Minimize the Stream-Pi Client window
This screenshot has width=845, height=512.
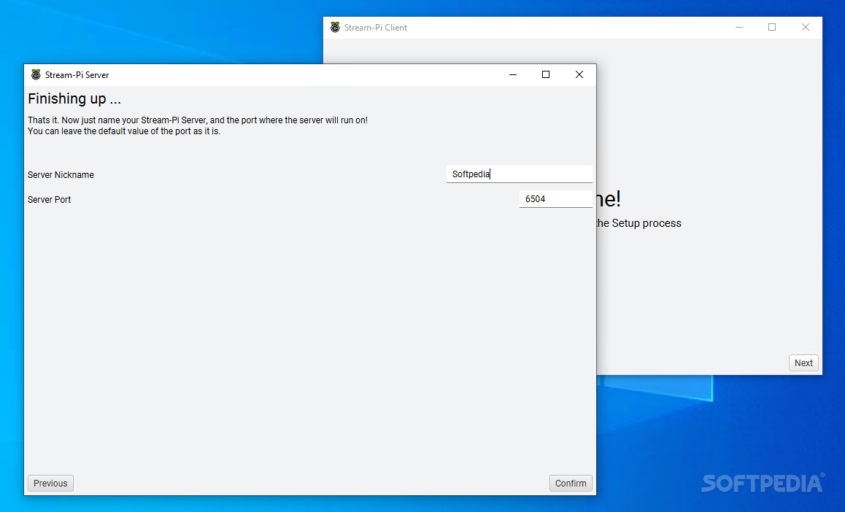[739, 28]
